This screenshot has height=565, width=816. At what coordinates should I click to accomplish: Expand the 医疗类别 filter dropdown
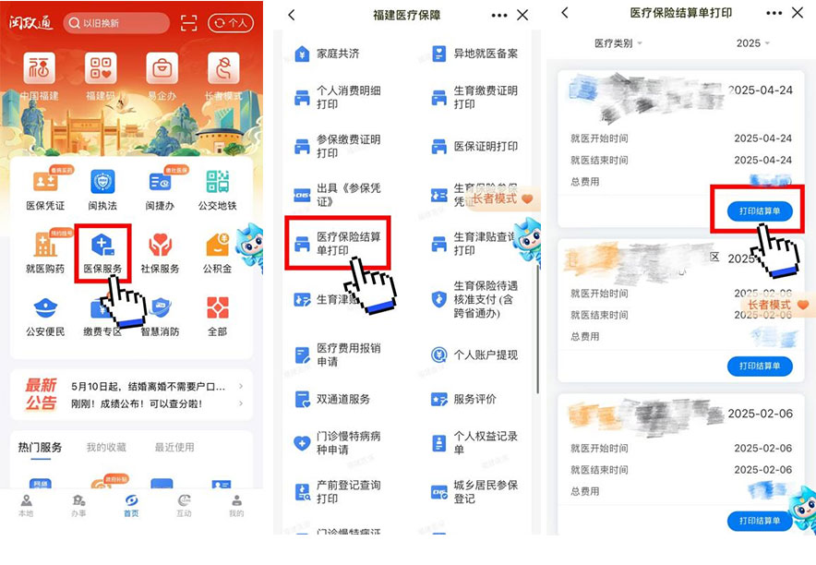click(x=618, y=43)
